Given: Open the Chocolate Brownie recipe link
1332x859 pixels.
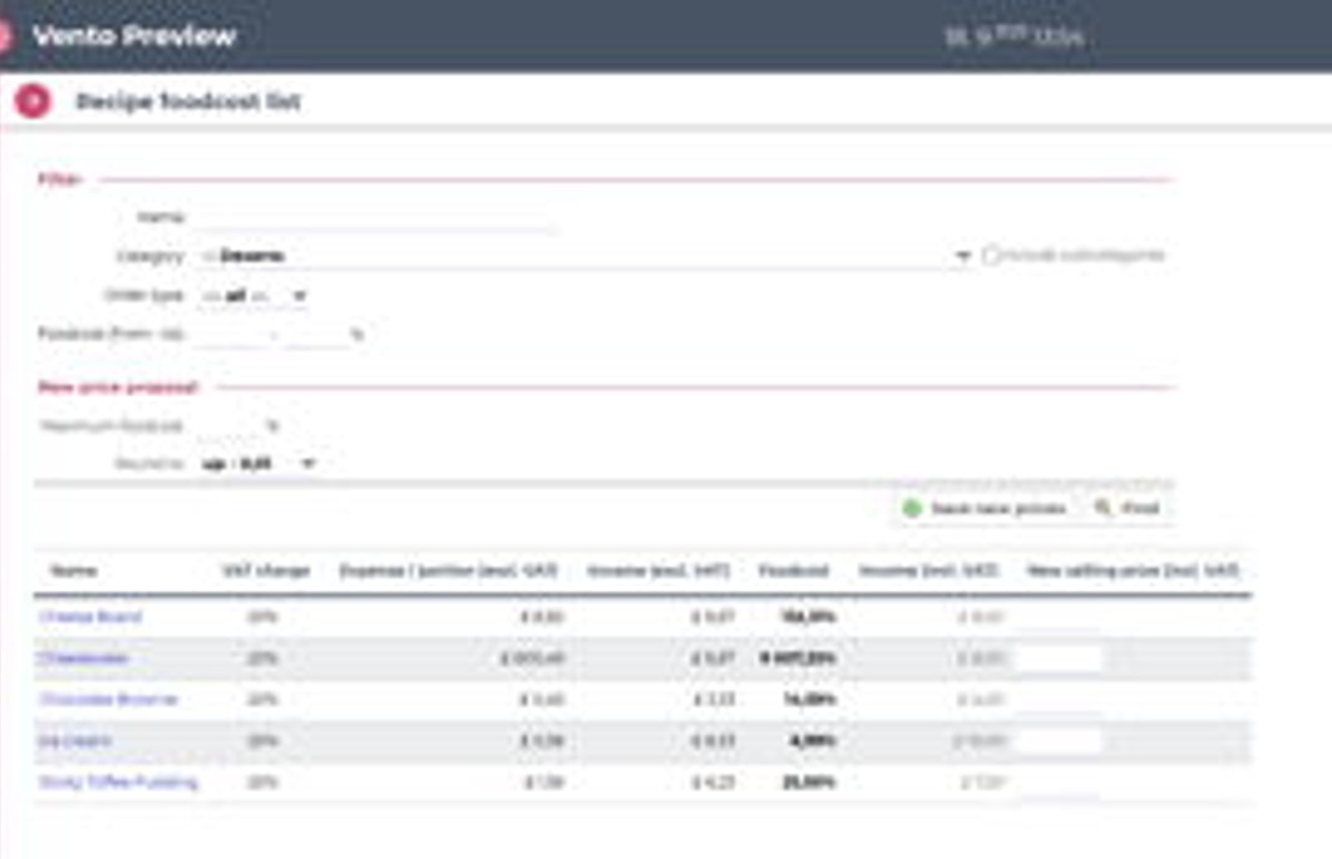Looking at the screenshot, I should tap(109, 699).
